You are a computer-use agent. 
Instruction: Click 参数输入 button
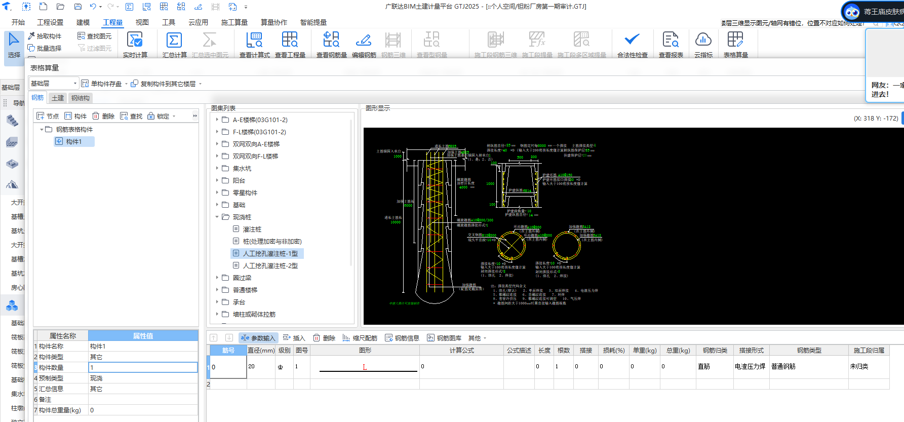[x=258, y=338]
